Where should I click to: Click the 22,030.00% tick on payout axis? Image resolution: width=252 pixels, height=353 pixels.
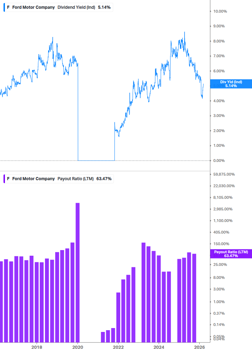tap(224, 186)
